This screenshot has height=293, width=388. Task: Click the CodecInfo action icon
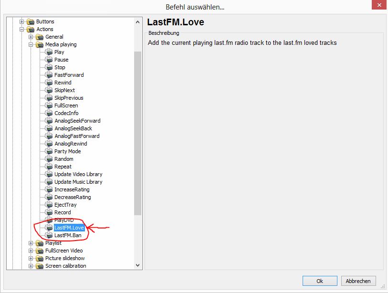tap(49, 113)
